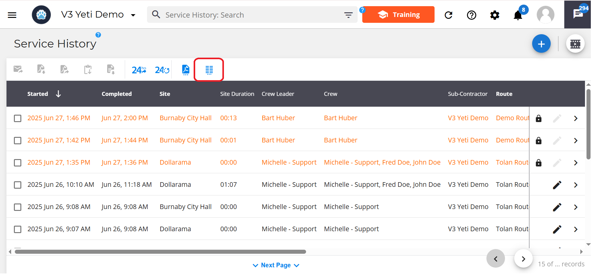
Task: Click the 24 hour refresh toolbar icon
Action: pos(162,70)
